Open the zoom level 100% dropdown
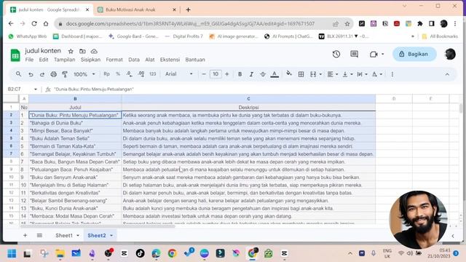This screenshot has height=262, width=466. [x=84, y=74]
